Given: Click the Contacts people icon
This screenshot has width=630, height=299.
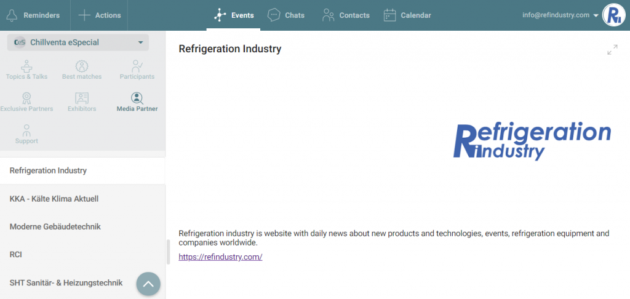Looking at the screenshot, I should pyautogui.click(x=329, y=15).
